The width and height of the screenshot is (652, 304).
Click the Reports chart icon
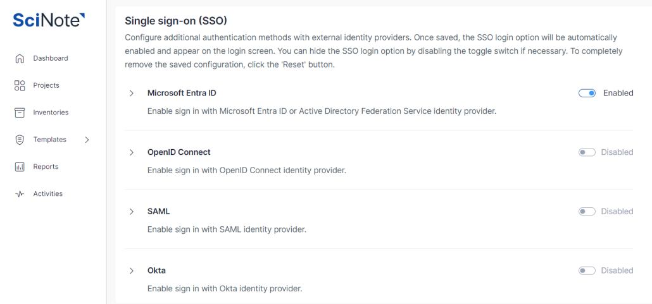point(20,167)
